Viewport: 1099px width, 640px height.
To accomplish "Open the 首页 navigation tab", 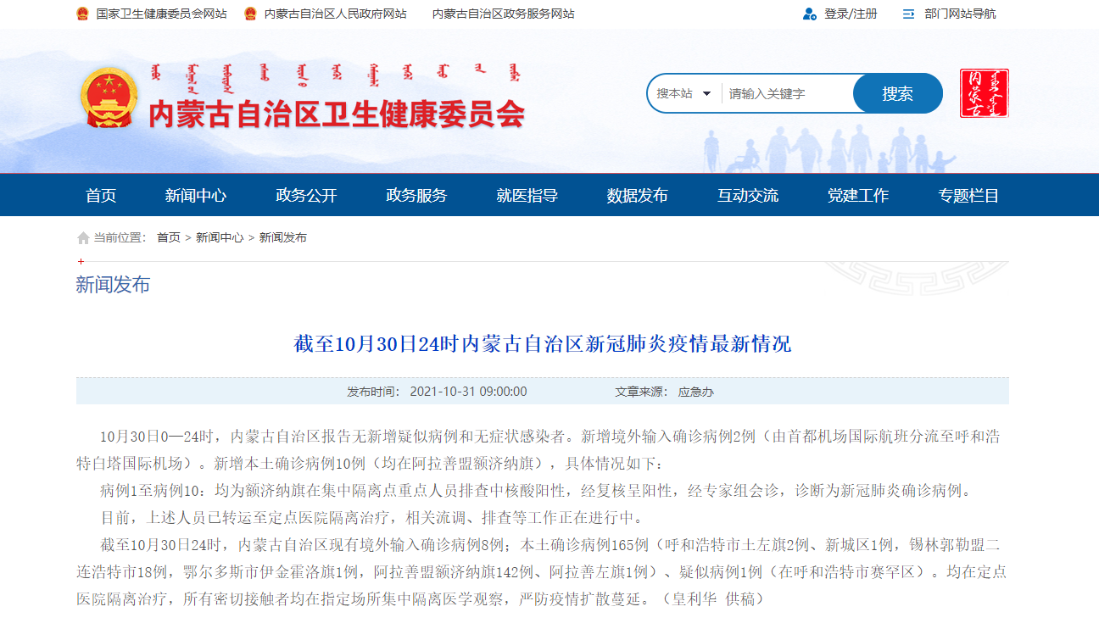I will (x=101, y=196).
